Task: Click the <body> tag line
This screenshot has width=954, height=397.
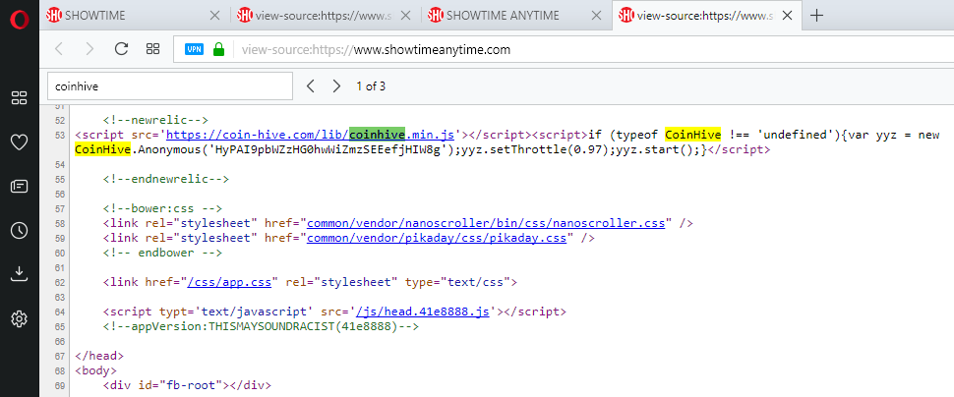Action: coord(96,370)
